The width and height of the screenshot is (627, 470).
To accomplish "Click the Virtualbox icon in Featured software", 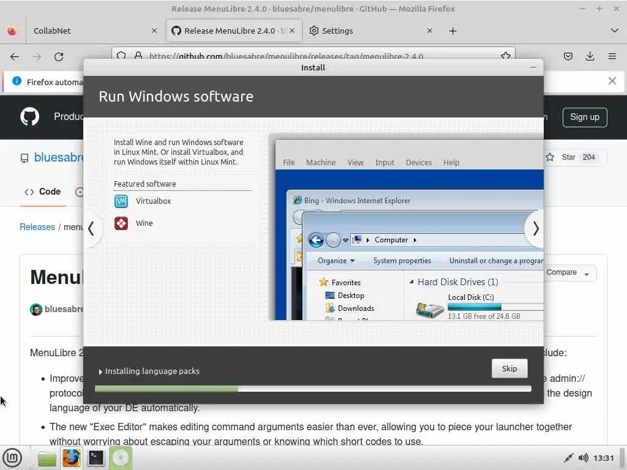I will [121, 201].
